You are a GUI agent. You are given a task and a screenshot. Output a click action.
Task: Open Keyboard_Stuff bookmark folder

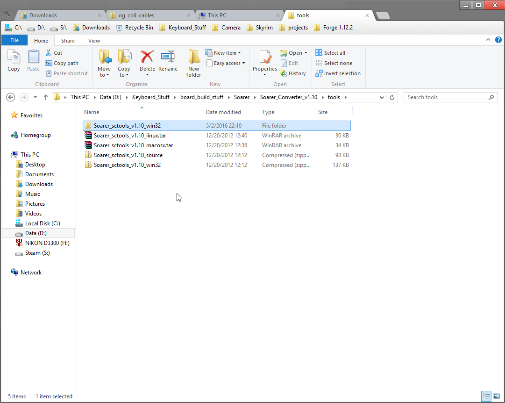[x=183, y=28]
